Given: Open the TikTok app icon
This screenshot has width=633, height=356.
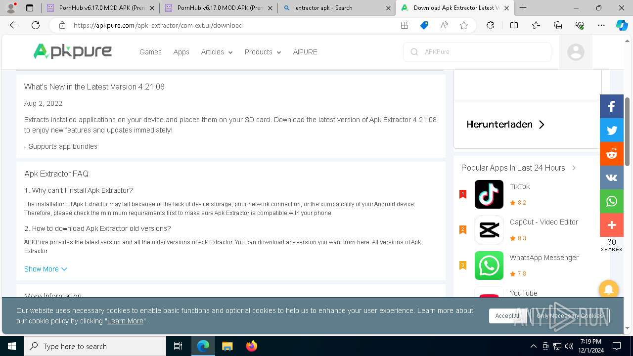Looking at the screenshot, I should coord(489,194).
